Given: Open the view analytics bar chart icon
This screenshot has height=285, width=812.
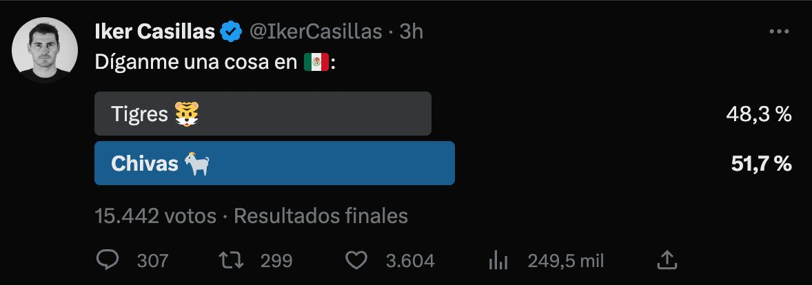Looking at the screenshot, I should 498,261.
